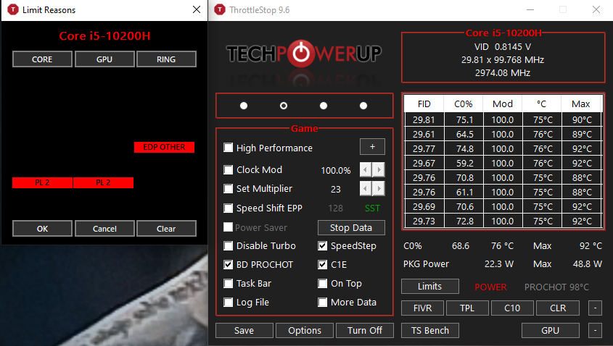The height and width of the screenshot is (346, 613).
Task: Click the GPU header in Limit Reasons
Action: click(x=104, y=59)
